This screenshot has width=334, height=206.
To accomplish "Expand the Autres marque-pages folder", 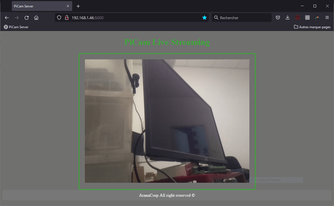I will point(312,27).
